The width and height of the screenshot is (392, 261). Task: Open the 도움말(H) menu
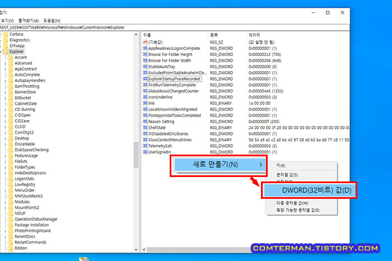click(x=52, y=21)
